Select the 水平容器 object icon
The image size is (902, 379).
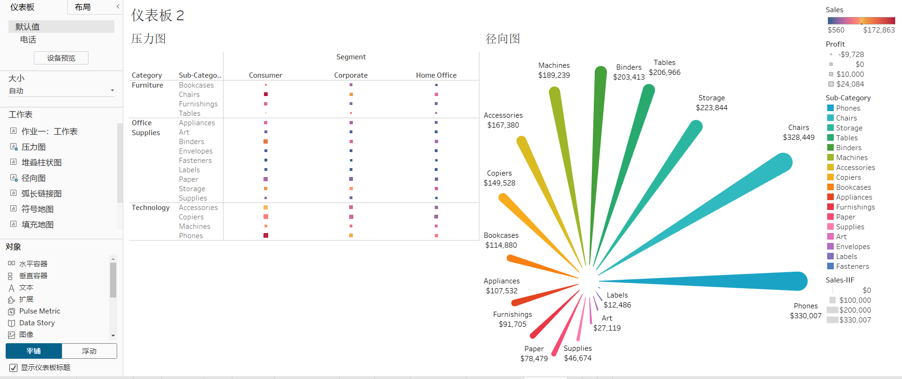tap(11, 264)
